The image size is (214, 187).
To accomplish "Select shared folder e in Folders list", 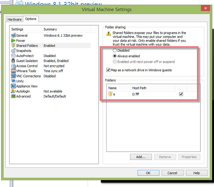I will [114, 94].
